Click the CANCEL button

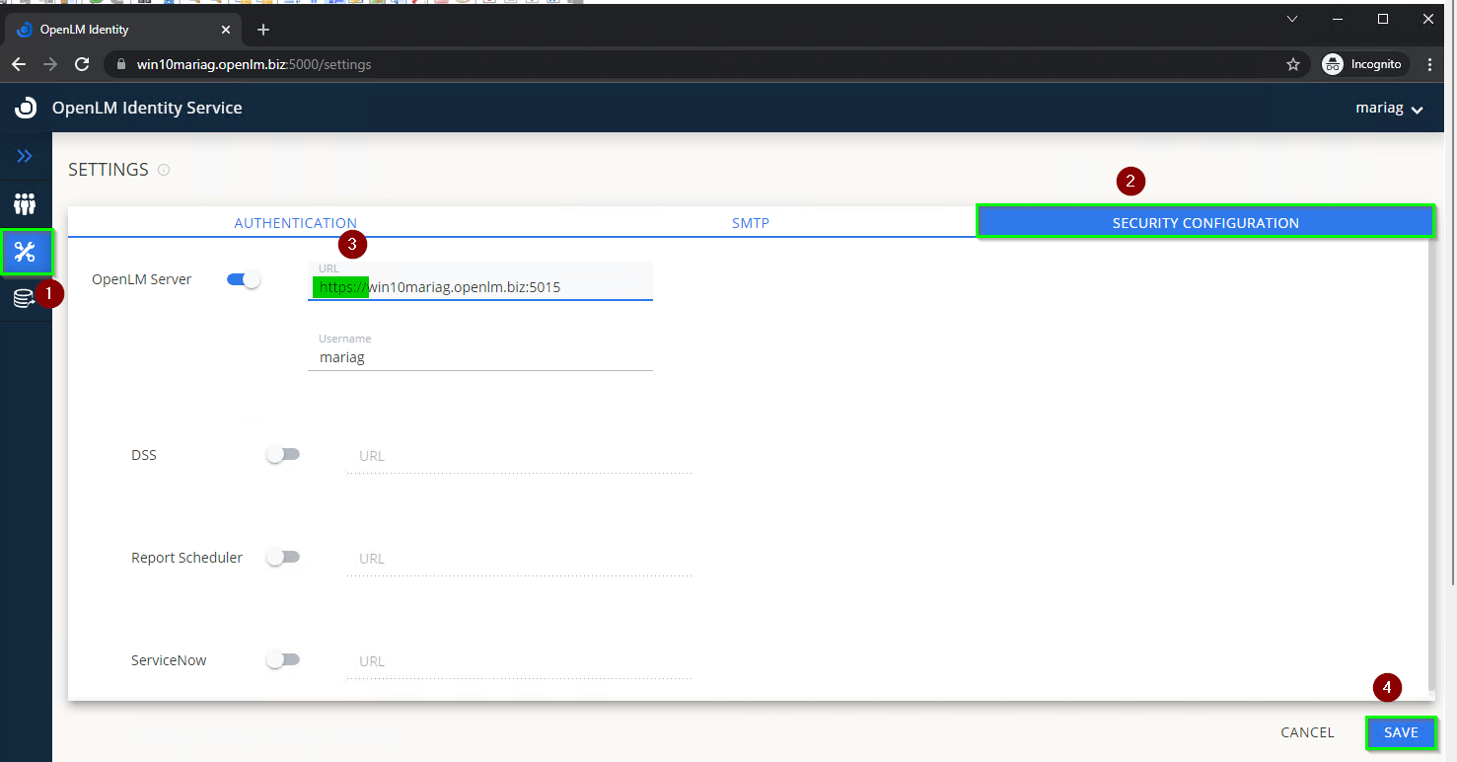pos(1307,732)
